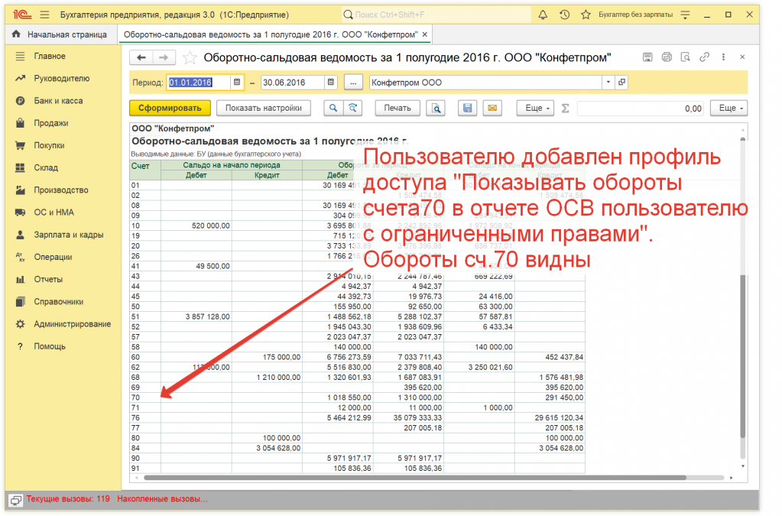Click the printer icon in report header
Image resolution: width=782 pixels, height=516 pixels.
(667, 57)
